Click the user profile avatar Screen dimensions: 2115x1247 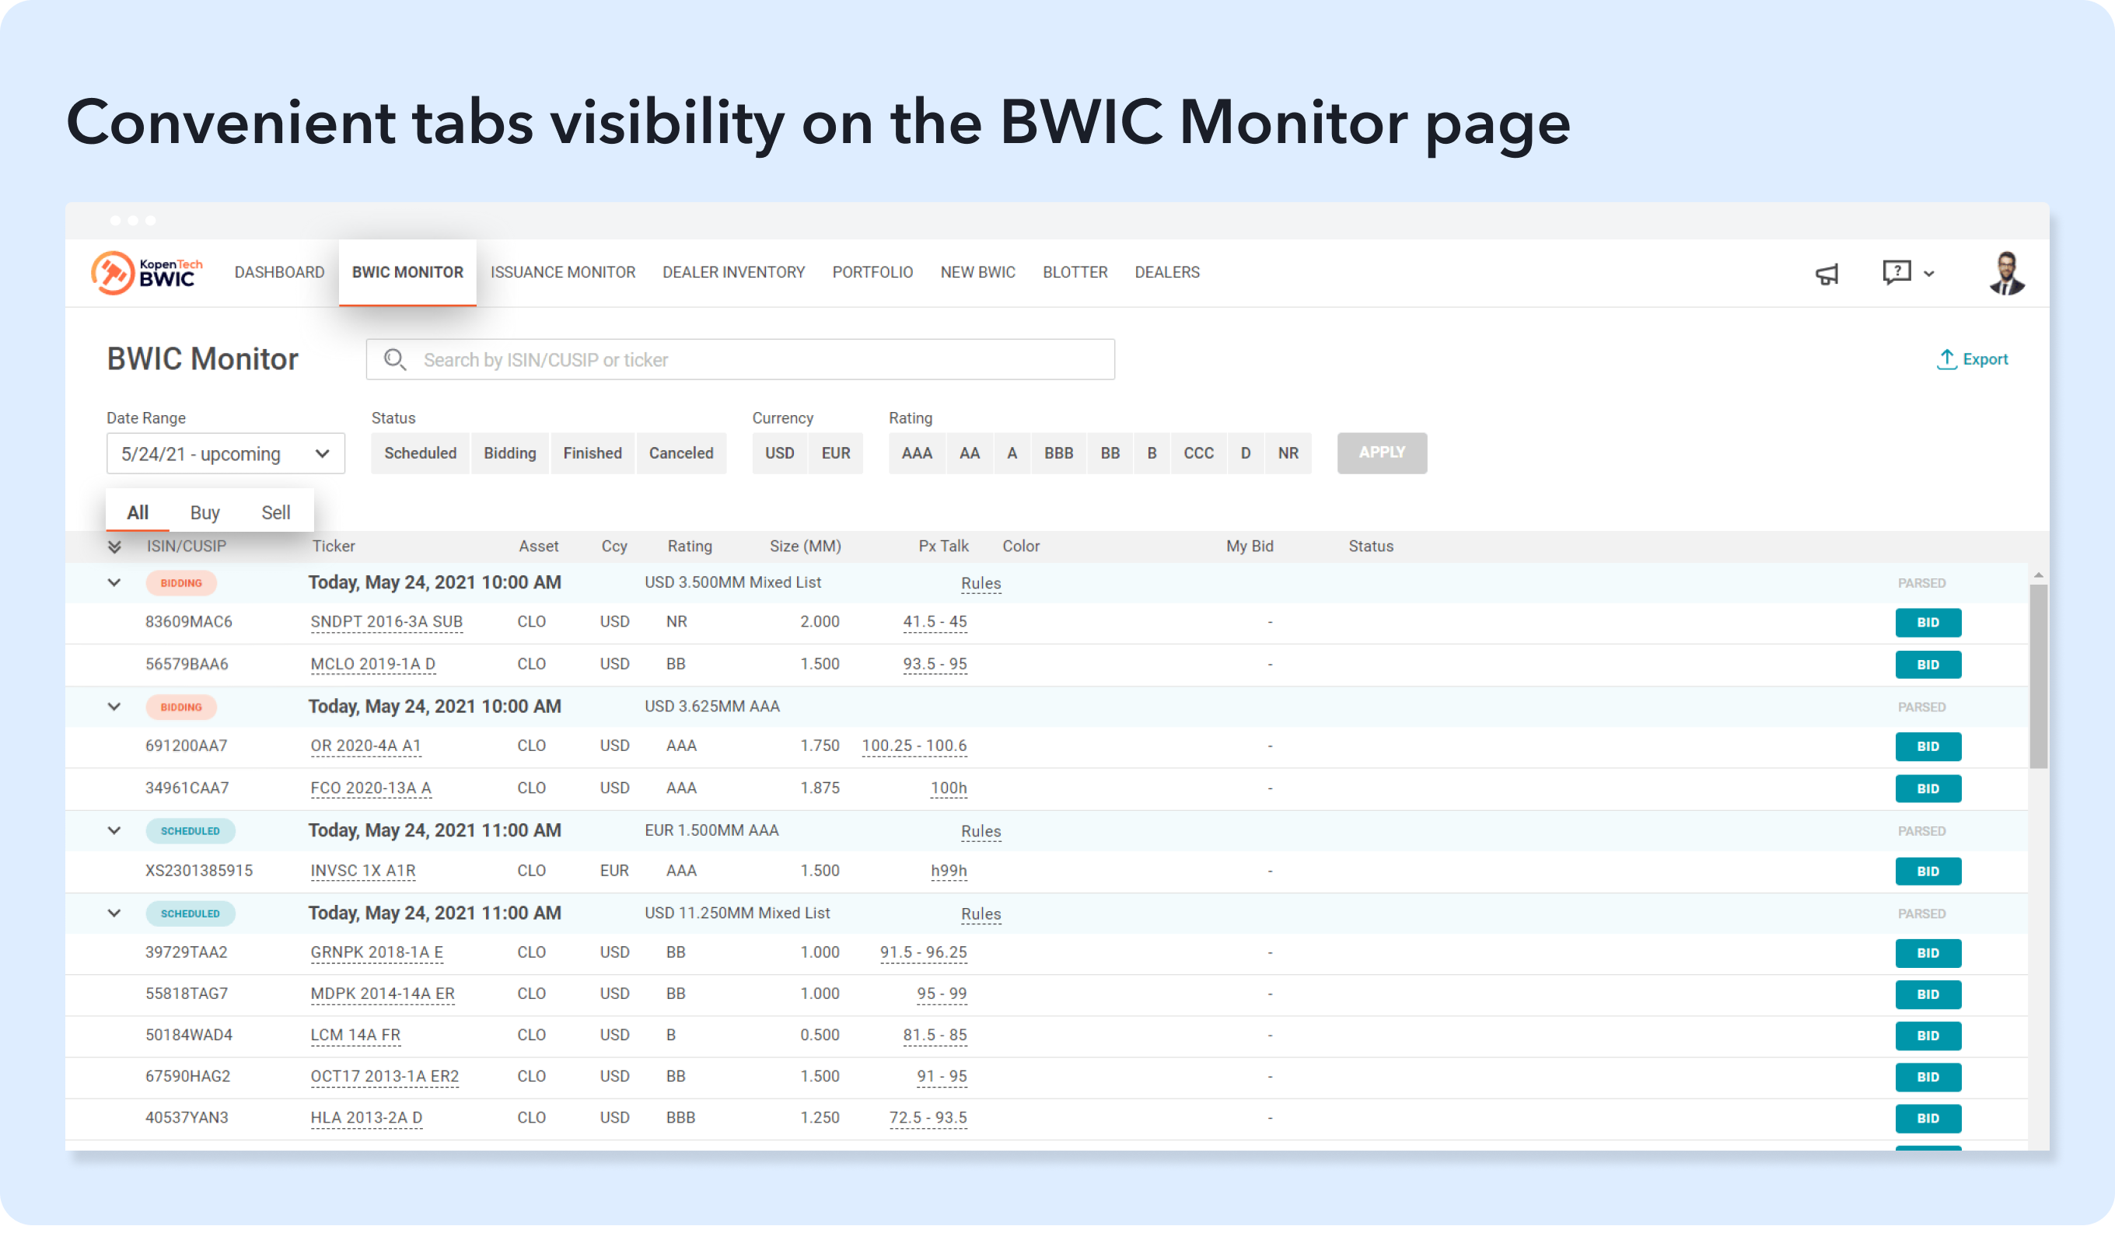[x=2006, y=273]
